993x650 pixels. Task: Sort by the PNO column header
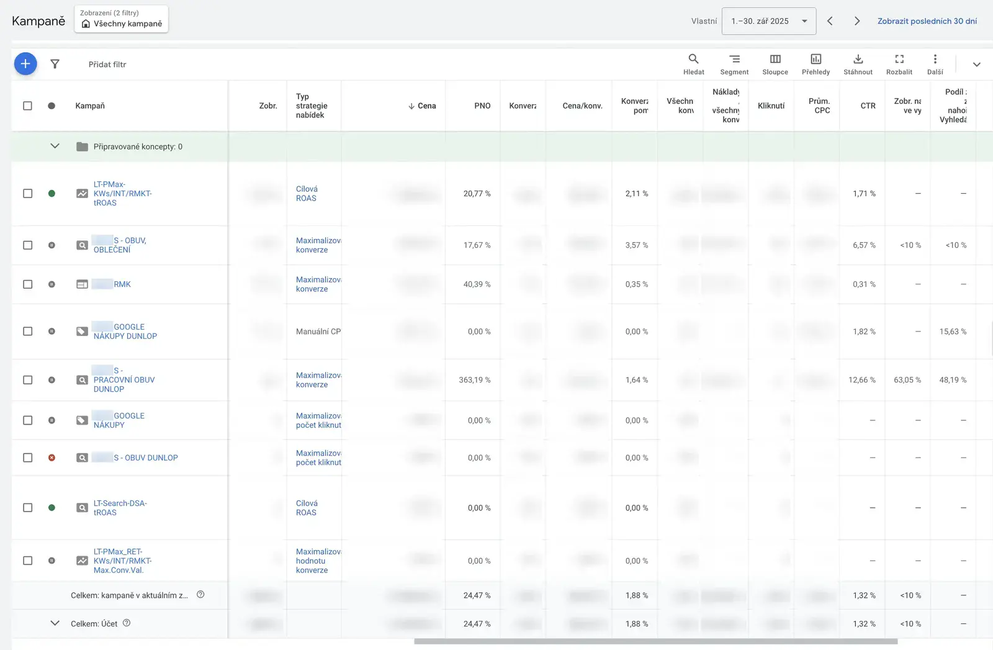tap(482, 106)
